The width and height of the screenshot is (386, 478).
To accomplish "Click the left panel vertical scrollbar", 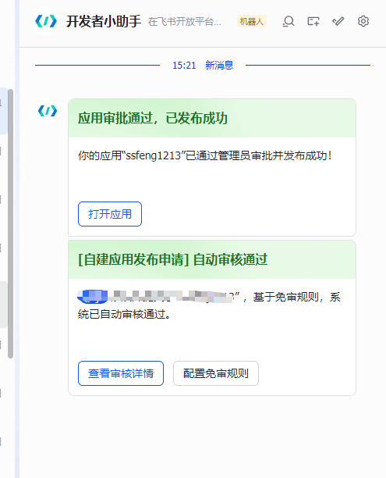I will tap(10, 223).
